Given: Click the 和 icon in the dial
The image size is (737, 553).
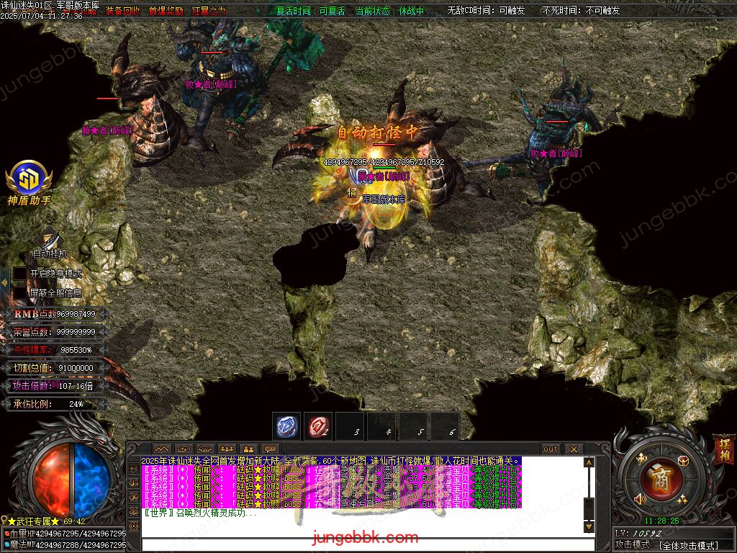Looking at the screenshot, I should click(x=641, y=459).
